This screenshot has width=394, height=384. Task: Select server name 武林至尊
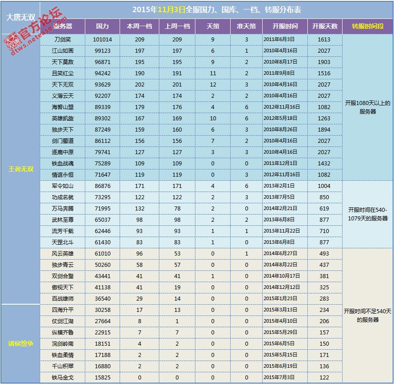tap(63, 220)
